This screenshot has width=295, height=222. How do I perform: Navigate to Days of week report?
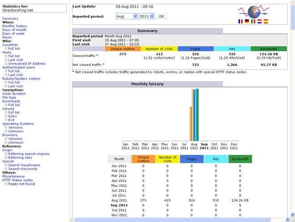click(x=13, y=34)
